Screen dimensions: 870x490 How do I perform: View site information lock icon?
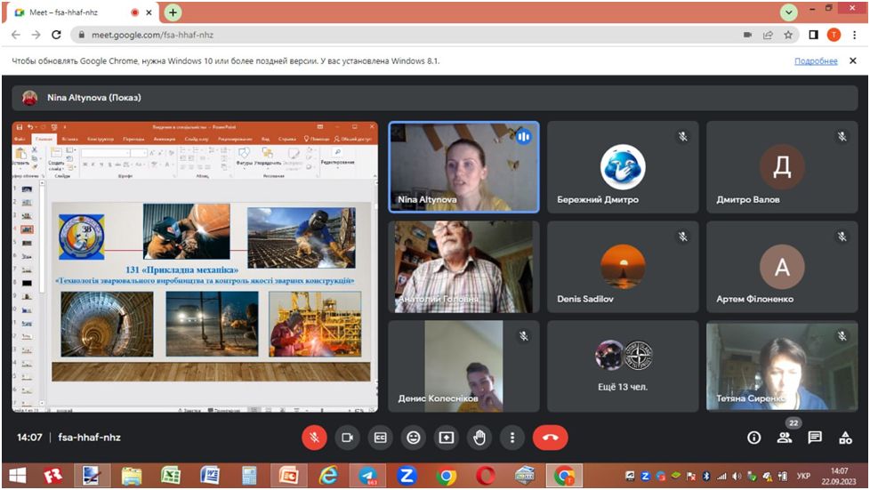coord(82,35)
